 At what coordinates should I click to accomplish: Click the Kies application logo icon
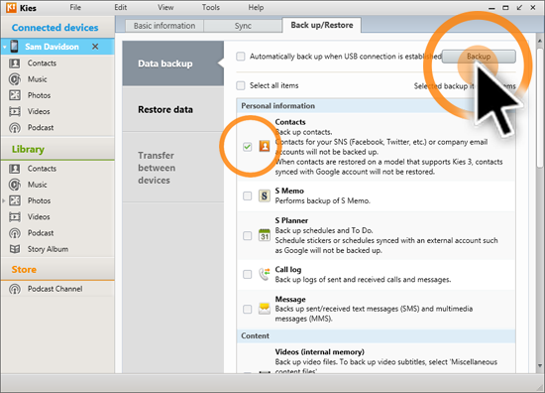11,7
